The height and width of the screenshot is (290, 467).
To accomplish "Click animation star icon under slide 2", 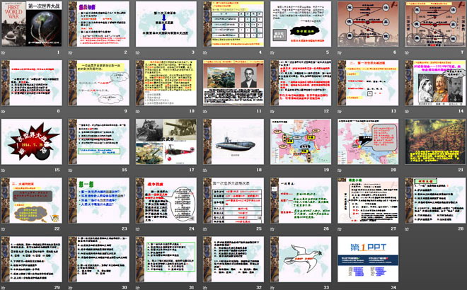I will [x=71, y=53].
